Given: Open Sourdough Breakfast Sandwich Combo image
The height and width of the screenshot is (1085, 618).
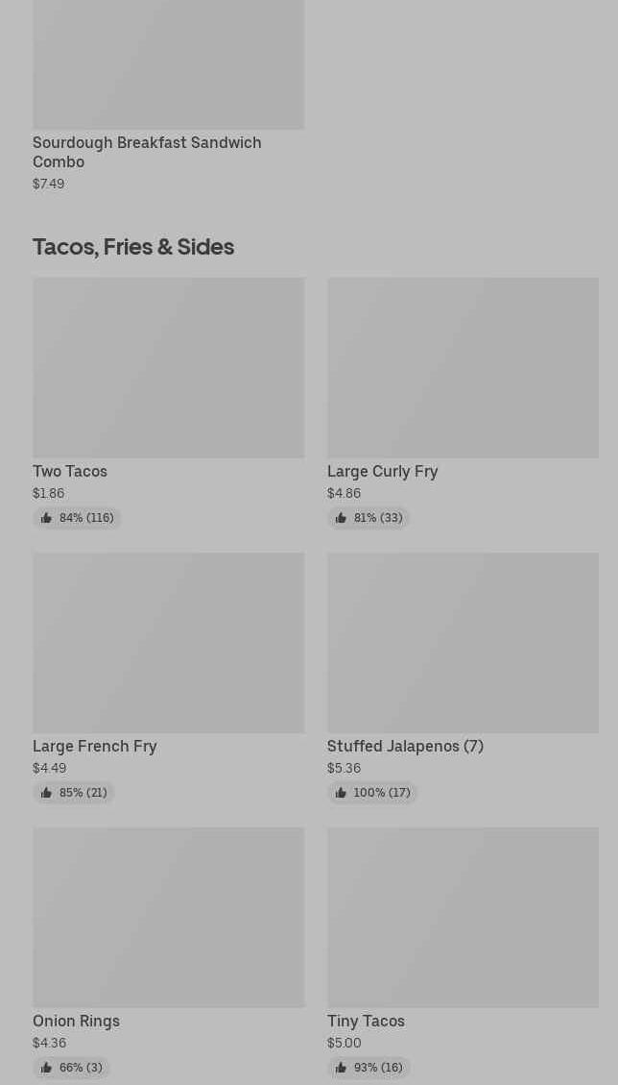Looking at the screenshot, I should coord(168,63).
